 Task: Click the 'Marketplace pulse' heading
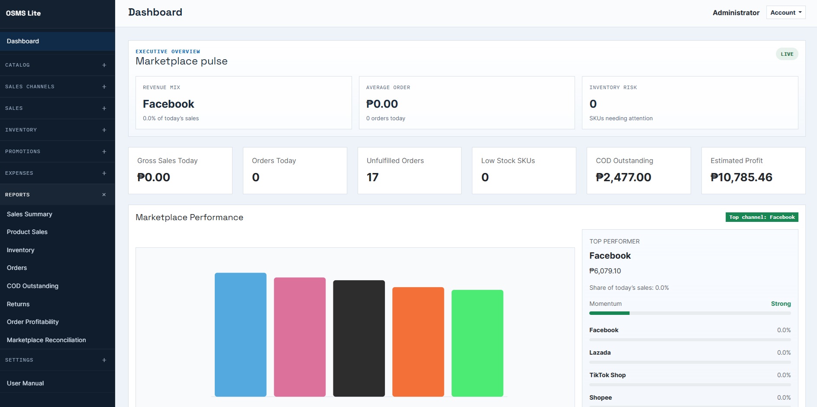[x=181, y=61]
